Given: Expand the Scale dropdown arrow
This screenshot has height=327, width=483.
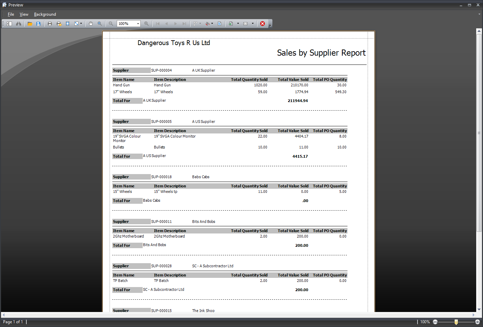Looking at the screenshot, I should (x=81, y=24).
